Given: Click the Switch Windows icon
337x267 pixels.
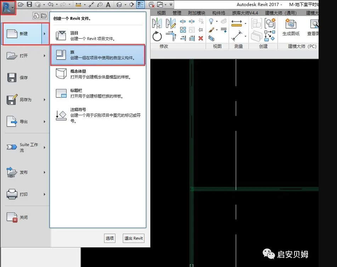Looking at the screenshot, I should pyautogui.click(x=160, y=5).
